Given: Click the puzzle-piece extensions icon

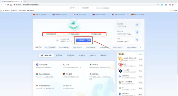Looking at the screenshot, I should (173, 5).
